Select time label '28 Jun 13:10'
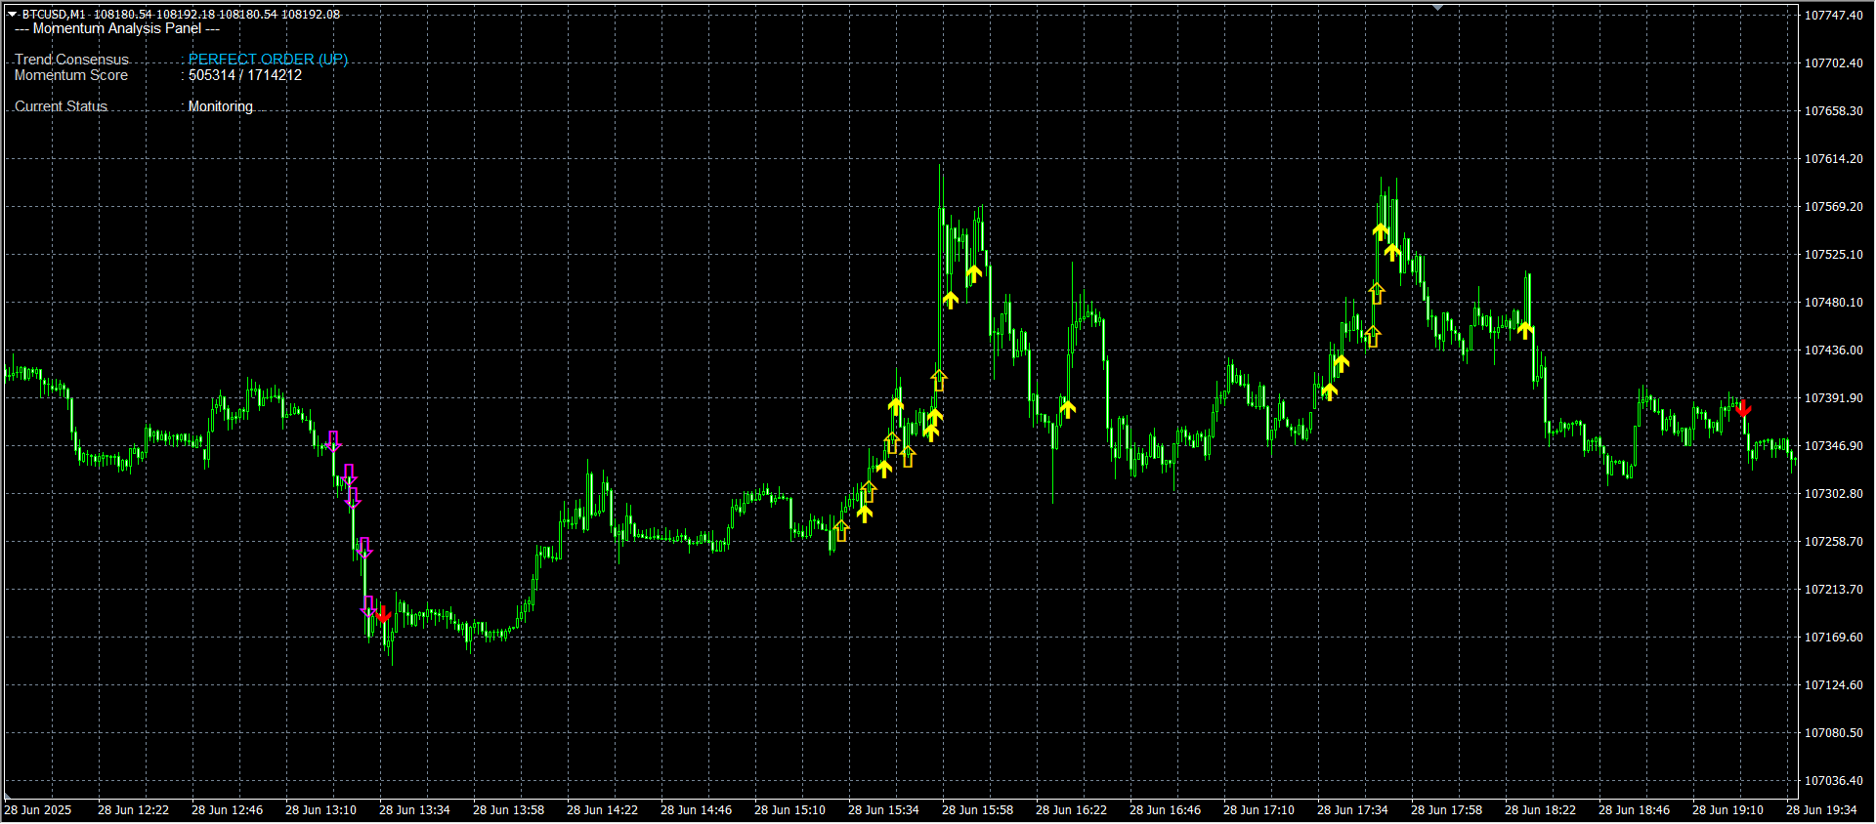 [x=321, y=810]
